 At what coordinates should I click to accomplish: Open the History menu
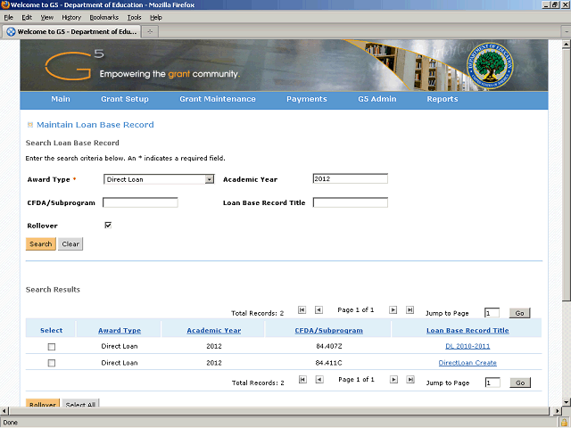(71, 18)
